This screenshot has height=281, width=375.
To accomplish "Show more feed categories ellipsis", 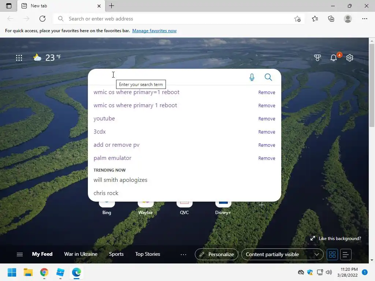I will 183,255.
